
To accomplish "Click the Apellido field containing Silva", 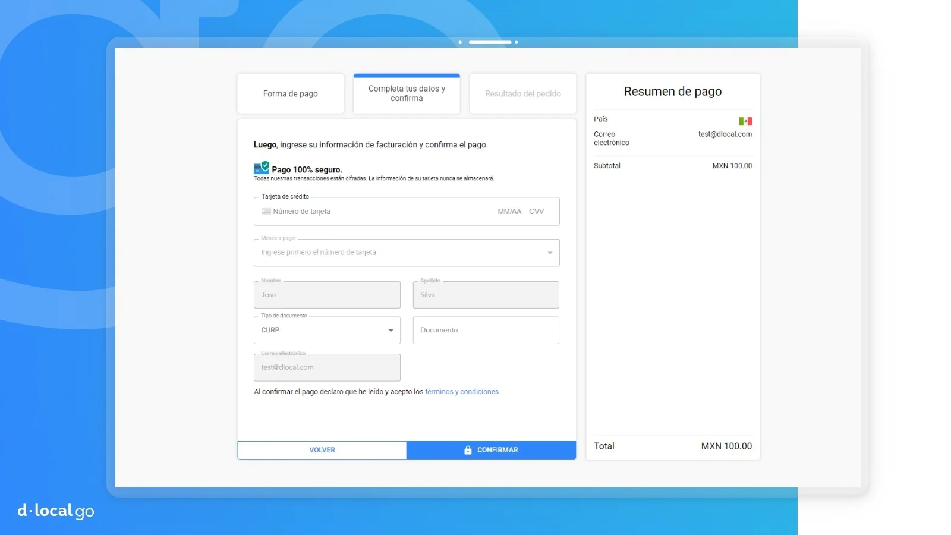I will pos(486,295).
